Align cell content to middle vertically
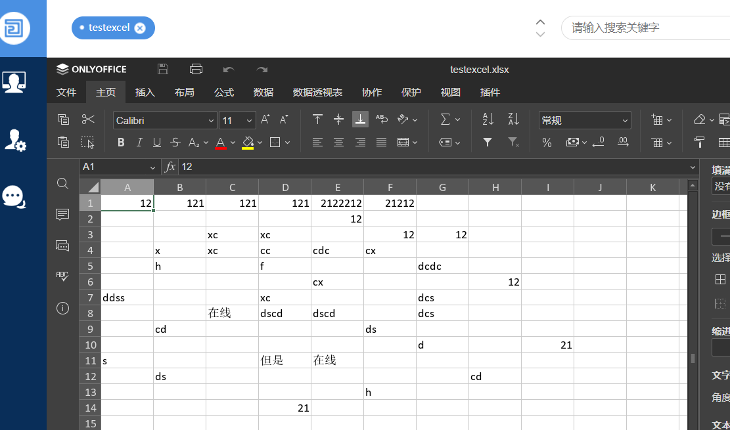 [x=339, y=119]
